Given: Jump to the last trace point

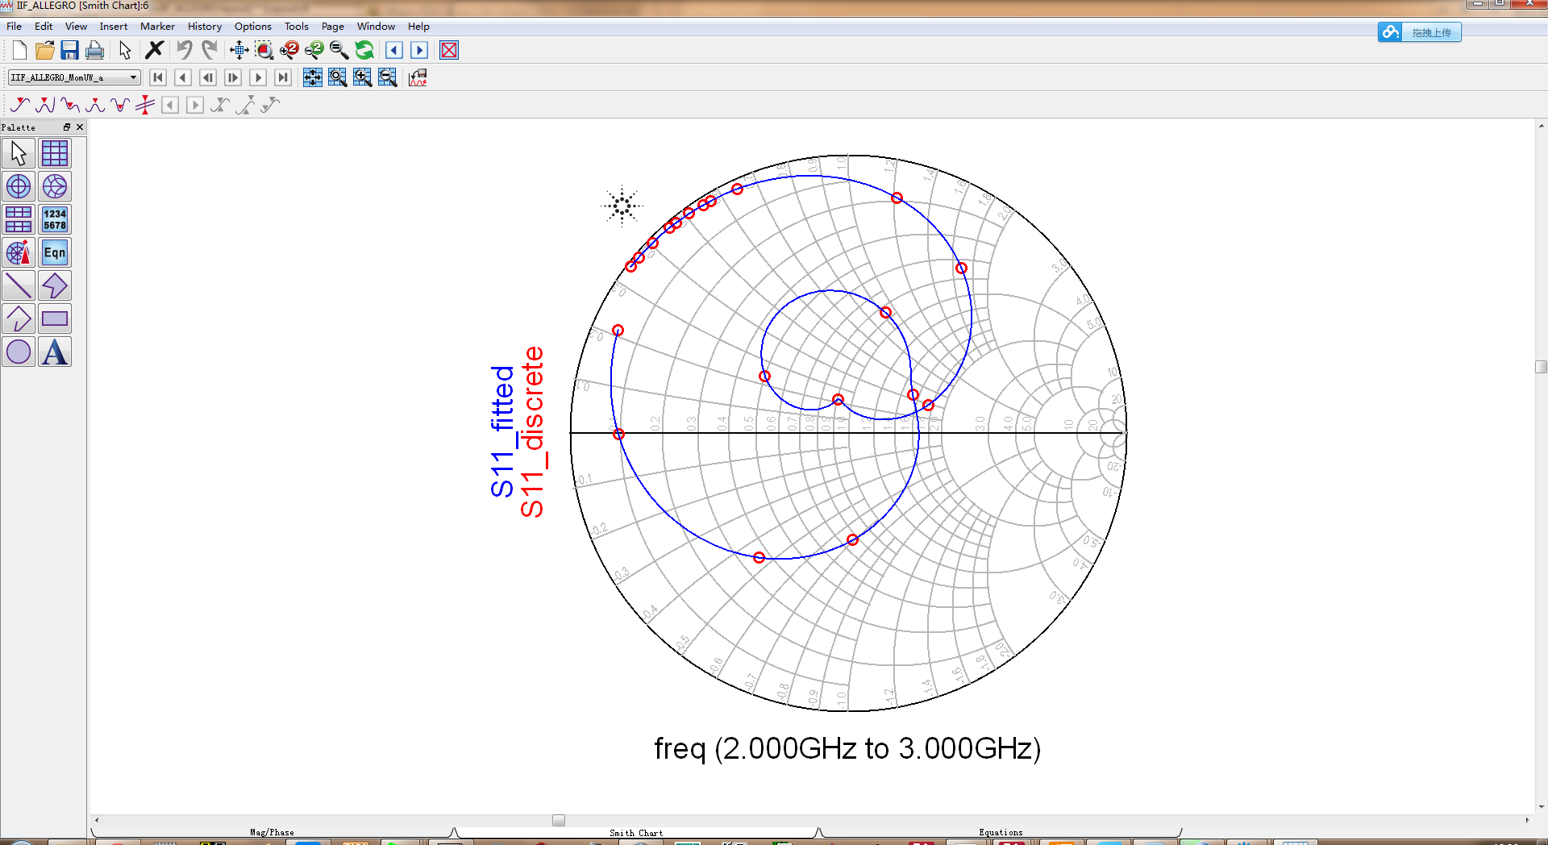Looking at the screenshot, I should pos(283,77).
